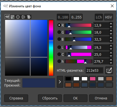
Task: Pick the pure white history swatch beside pink
Action: (84, 79)
